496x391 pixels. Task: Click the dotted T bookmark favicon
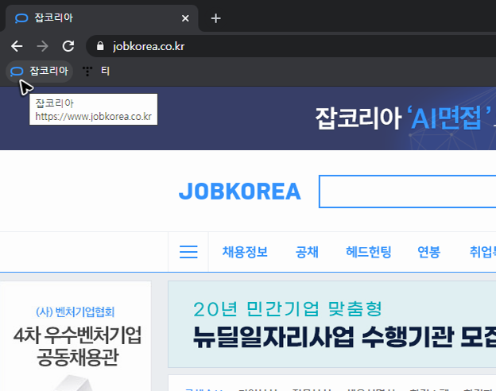pos(87,72)
